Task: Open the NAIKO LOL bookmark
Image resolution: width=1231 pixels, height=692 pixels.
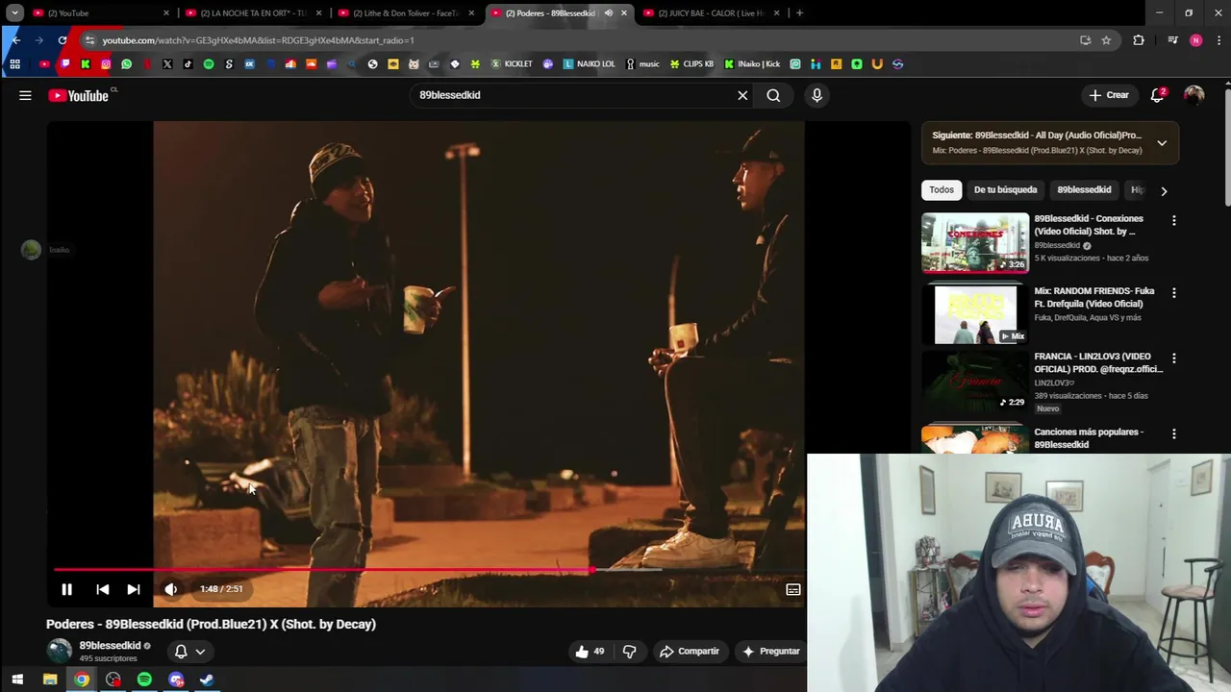Action: 589,64
